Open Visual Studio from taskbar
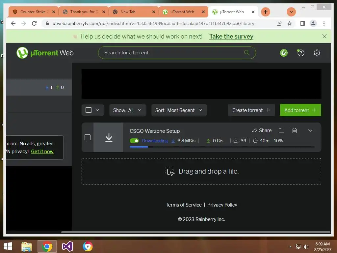Viewport: 337px width, 253px height. pyautogui.click(x=67, y=246)
